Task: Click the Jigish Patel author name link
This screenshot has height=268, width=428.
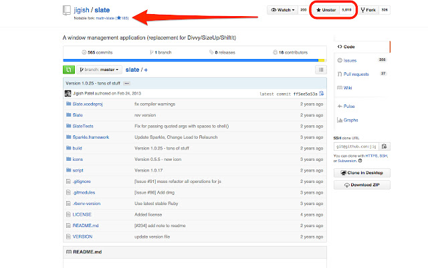Action: 83,94
